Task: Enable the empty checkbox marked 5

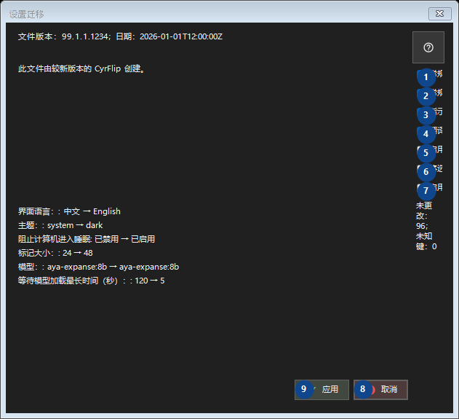Action: point(421,150)
